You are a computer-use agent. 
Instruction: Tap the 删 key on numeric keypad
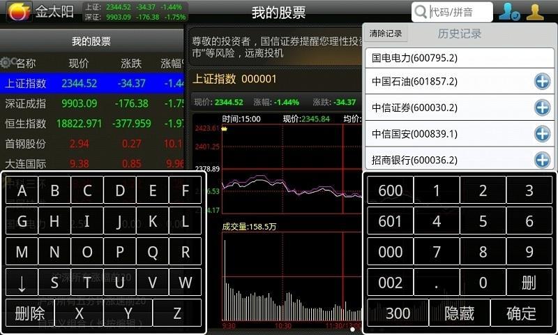coord(529,283)
